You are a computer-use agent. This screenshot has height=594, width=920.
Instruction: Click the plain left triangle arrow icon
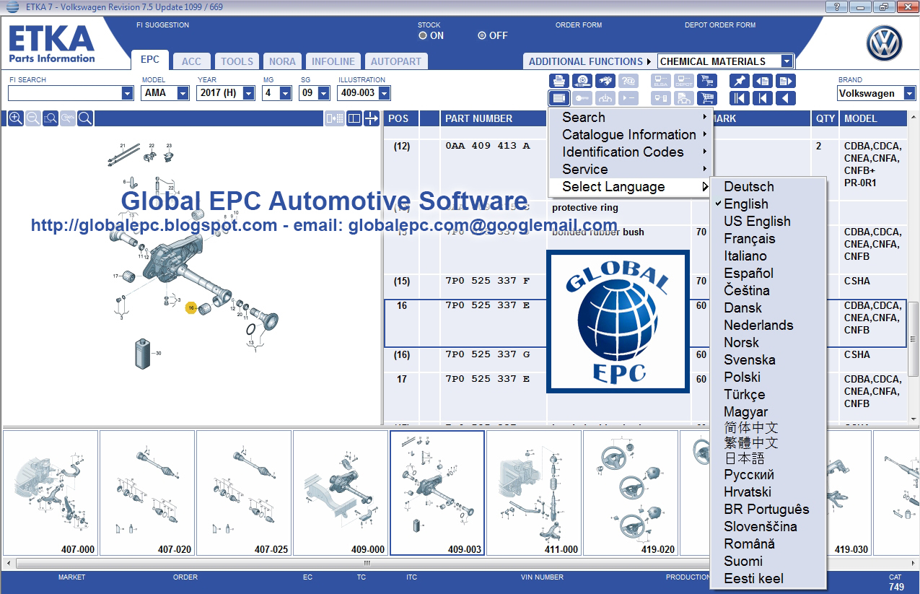786,98
